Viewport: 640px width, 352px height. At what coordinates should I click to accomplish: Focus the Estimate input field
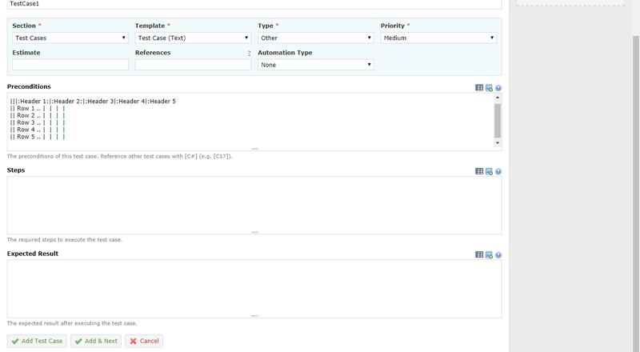click(x=70, y=65)
